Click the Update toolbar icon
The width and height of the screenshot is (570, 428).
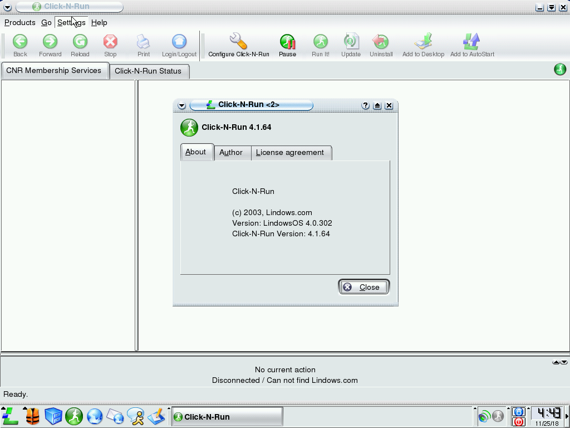click(351, 41)
